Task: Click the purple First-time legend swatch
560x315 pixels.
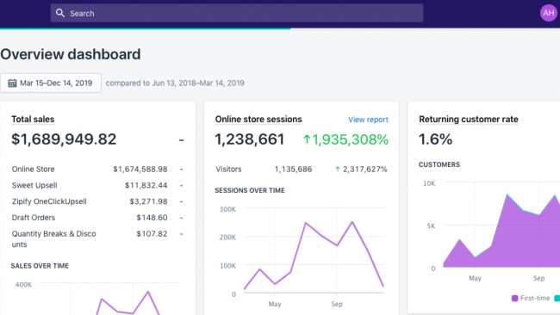Action: click(514, 299)
